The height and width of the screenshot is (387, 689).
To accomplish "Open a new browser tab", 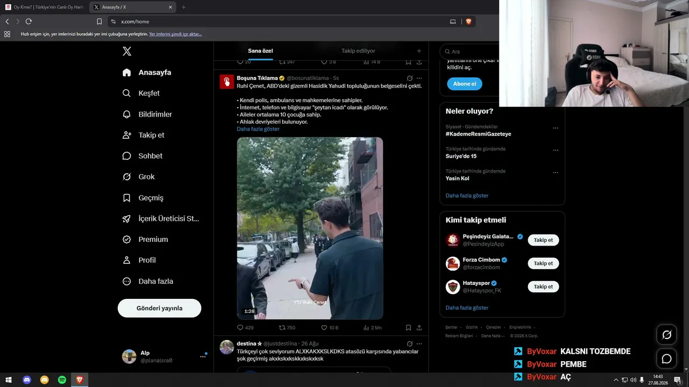I will coord(184,7).
